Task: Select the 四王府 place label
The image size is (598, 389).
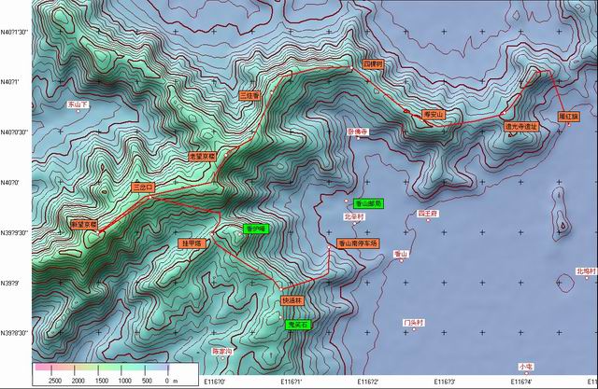Action: click(x=428, y=214)
